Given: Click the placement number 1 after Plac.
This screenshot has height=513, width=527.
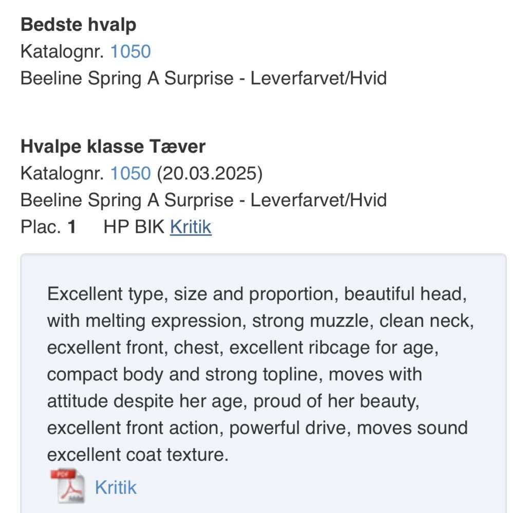Looking at the screenshot, I should [x=72, y=227].
